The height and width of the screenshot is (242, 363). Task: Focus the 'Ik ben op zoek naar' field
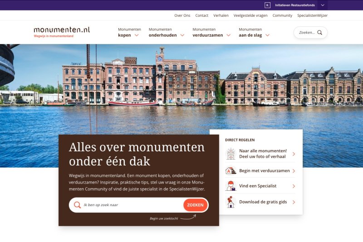click(x=132, y=205)
